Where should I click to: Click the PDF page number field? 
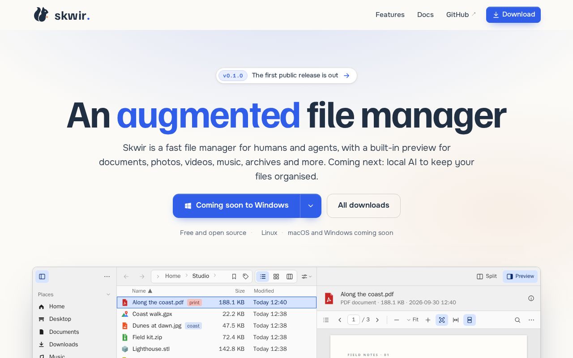(354, 320)
